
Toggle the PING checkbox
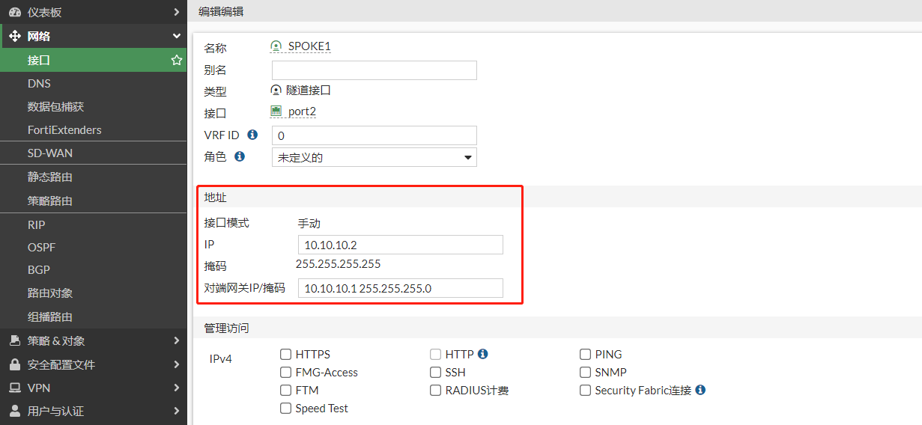coord(585,355)
